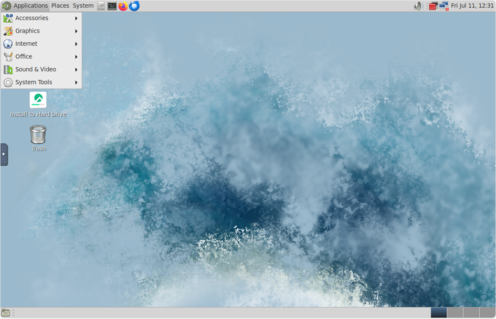496x319 pixels.
Task: Expand the Internet submenu
Action: (x=41, y=44)
